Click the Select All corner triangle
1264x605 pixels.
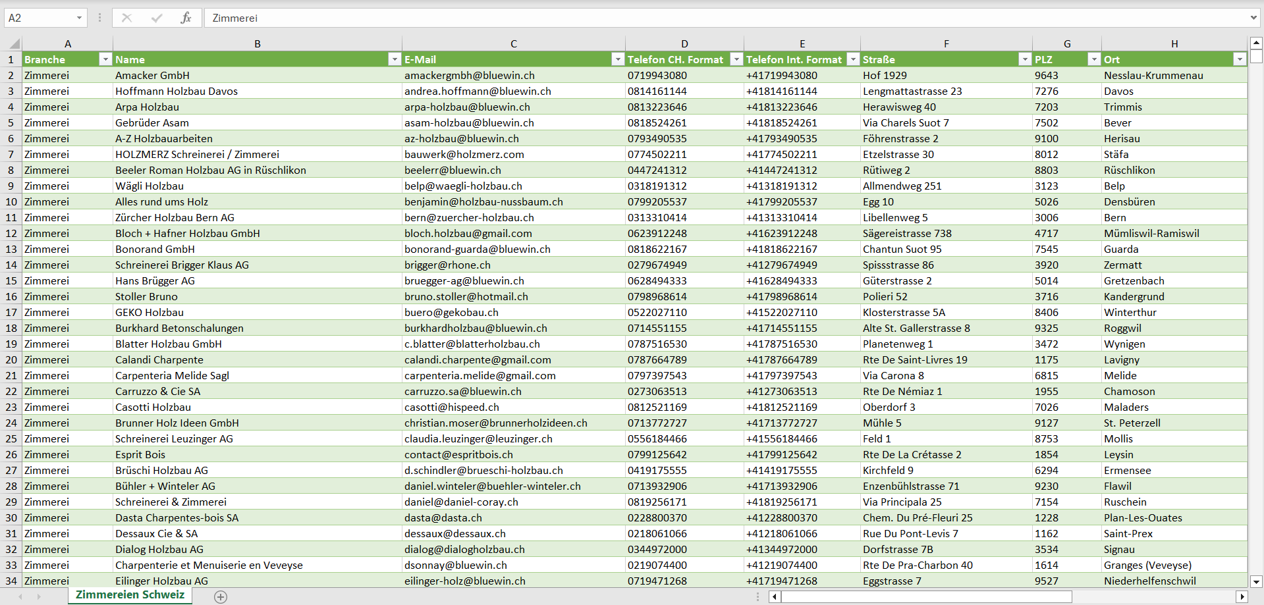(14, 44)
